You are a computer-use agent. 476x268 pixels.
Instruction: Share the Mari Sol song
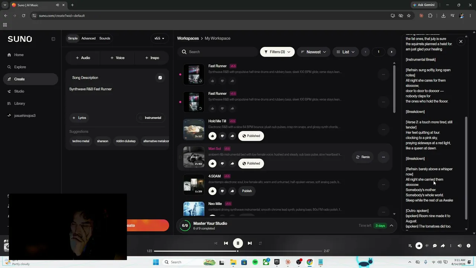point(232,163)
